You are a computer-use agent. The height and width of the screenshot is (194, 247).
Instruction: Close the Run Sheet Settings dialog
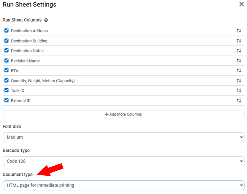(x=241, y=5)
